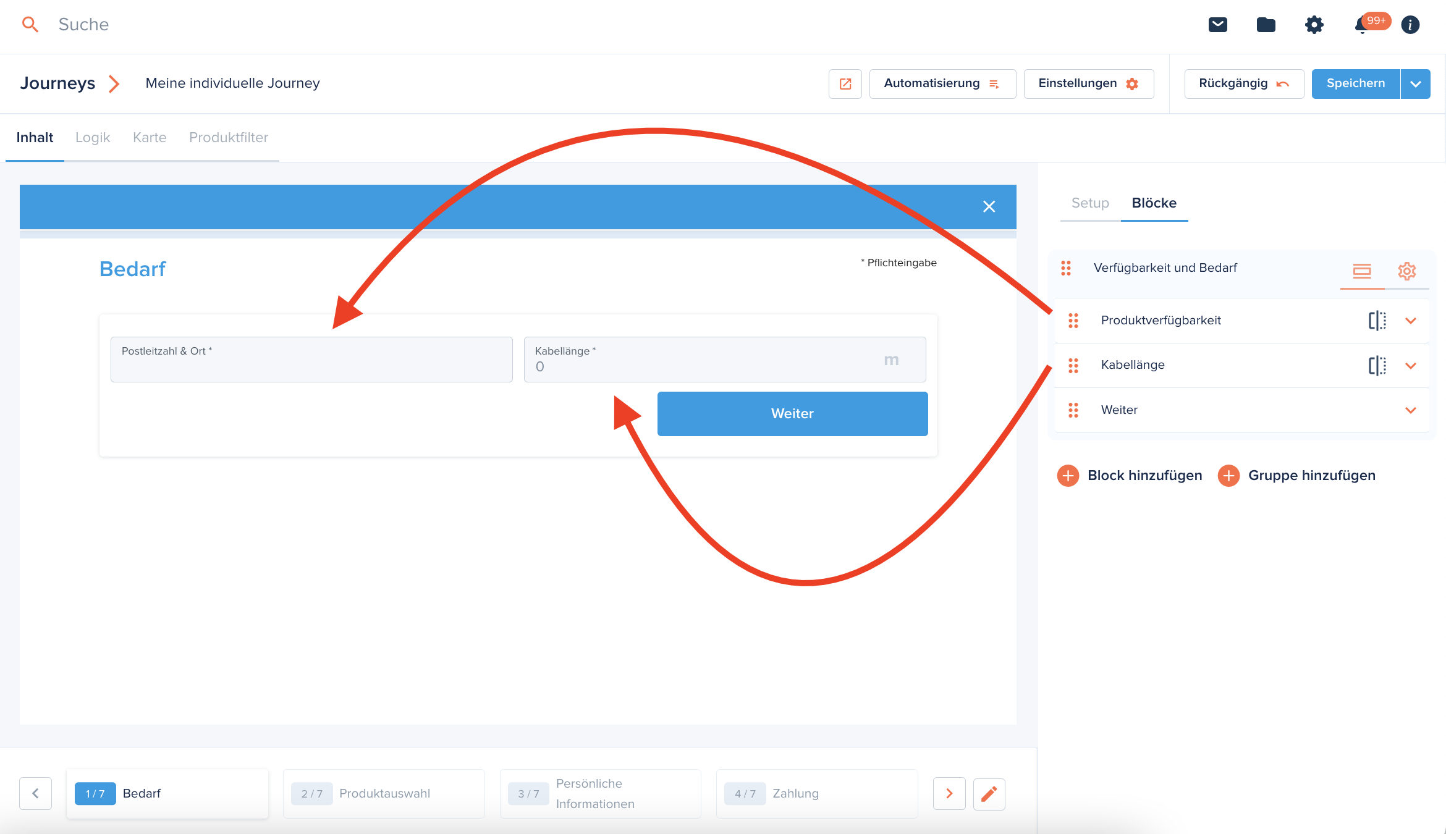Click the info icon in top bar
This screenshot has height=834, width=1446.
pyautogui.click(x=1410, y=25)
